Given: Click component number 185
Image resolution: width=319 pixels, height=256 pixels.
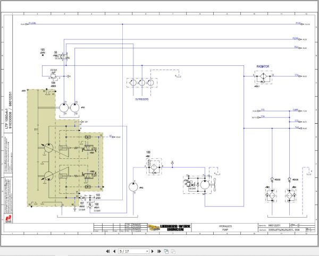Looking at the screenshot, I should click(43, 50).
